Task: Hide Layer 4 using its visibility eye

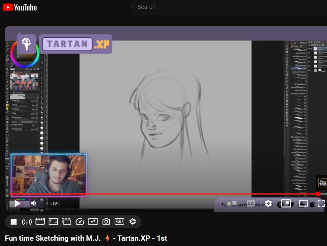Action: [309, 53]
